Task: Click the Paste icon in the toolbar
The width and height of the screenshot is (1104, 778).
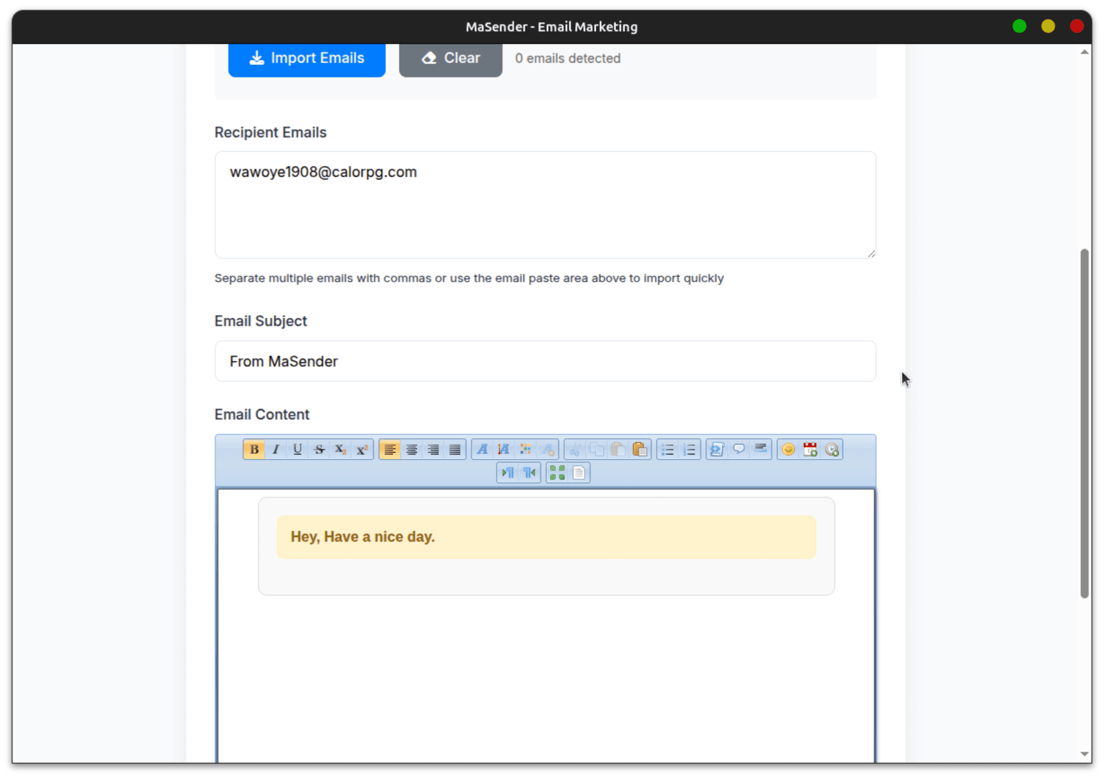Action: point(618,450)
